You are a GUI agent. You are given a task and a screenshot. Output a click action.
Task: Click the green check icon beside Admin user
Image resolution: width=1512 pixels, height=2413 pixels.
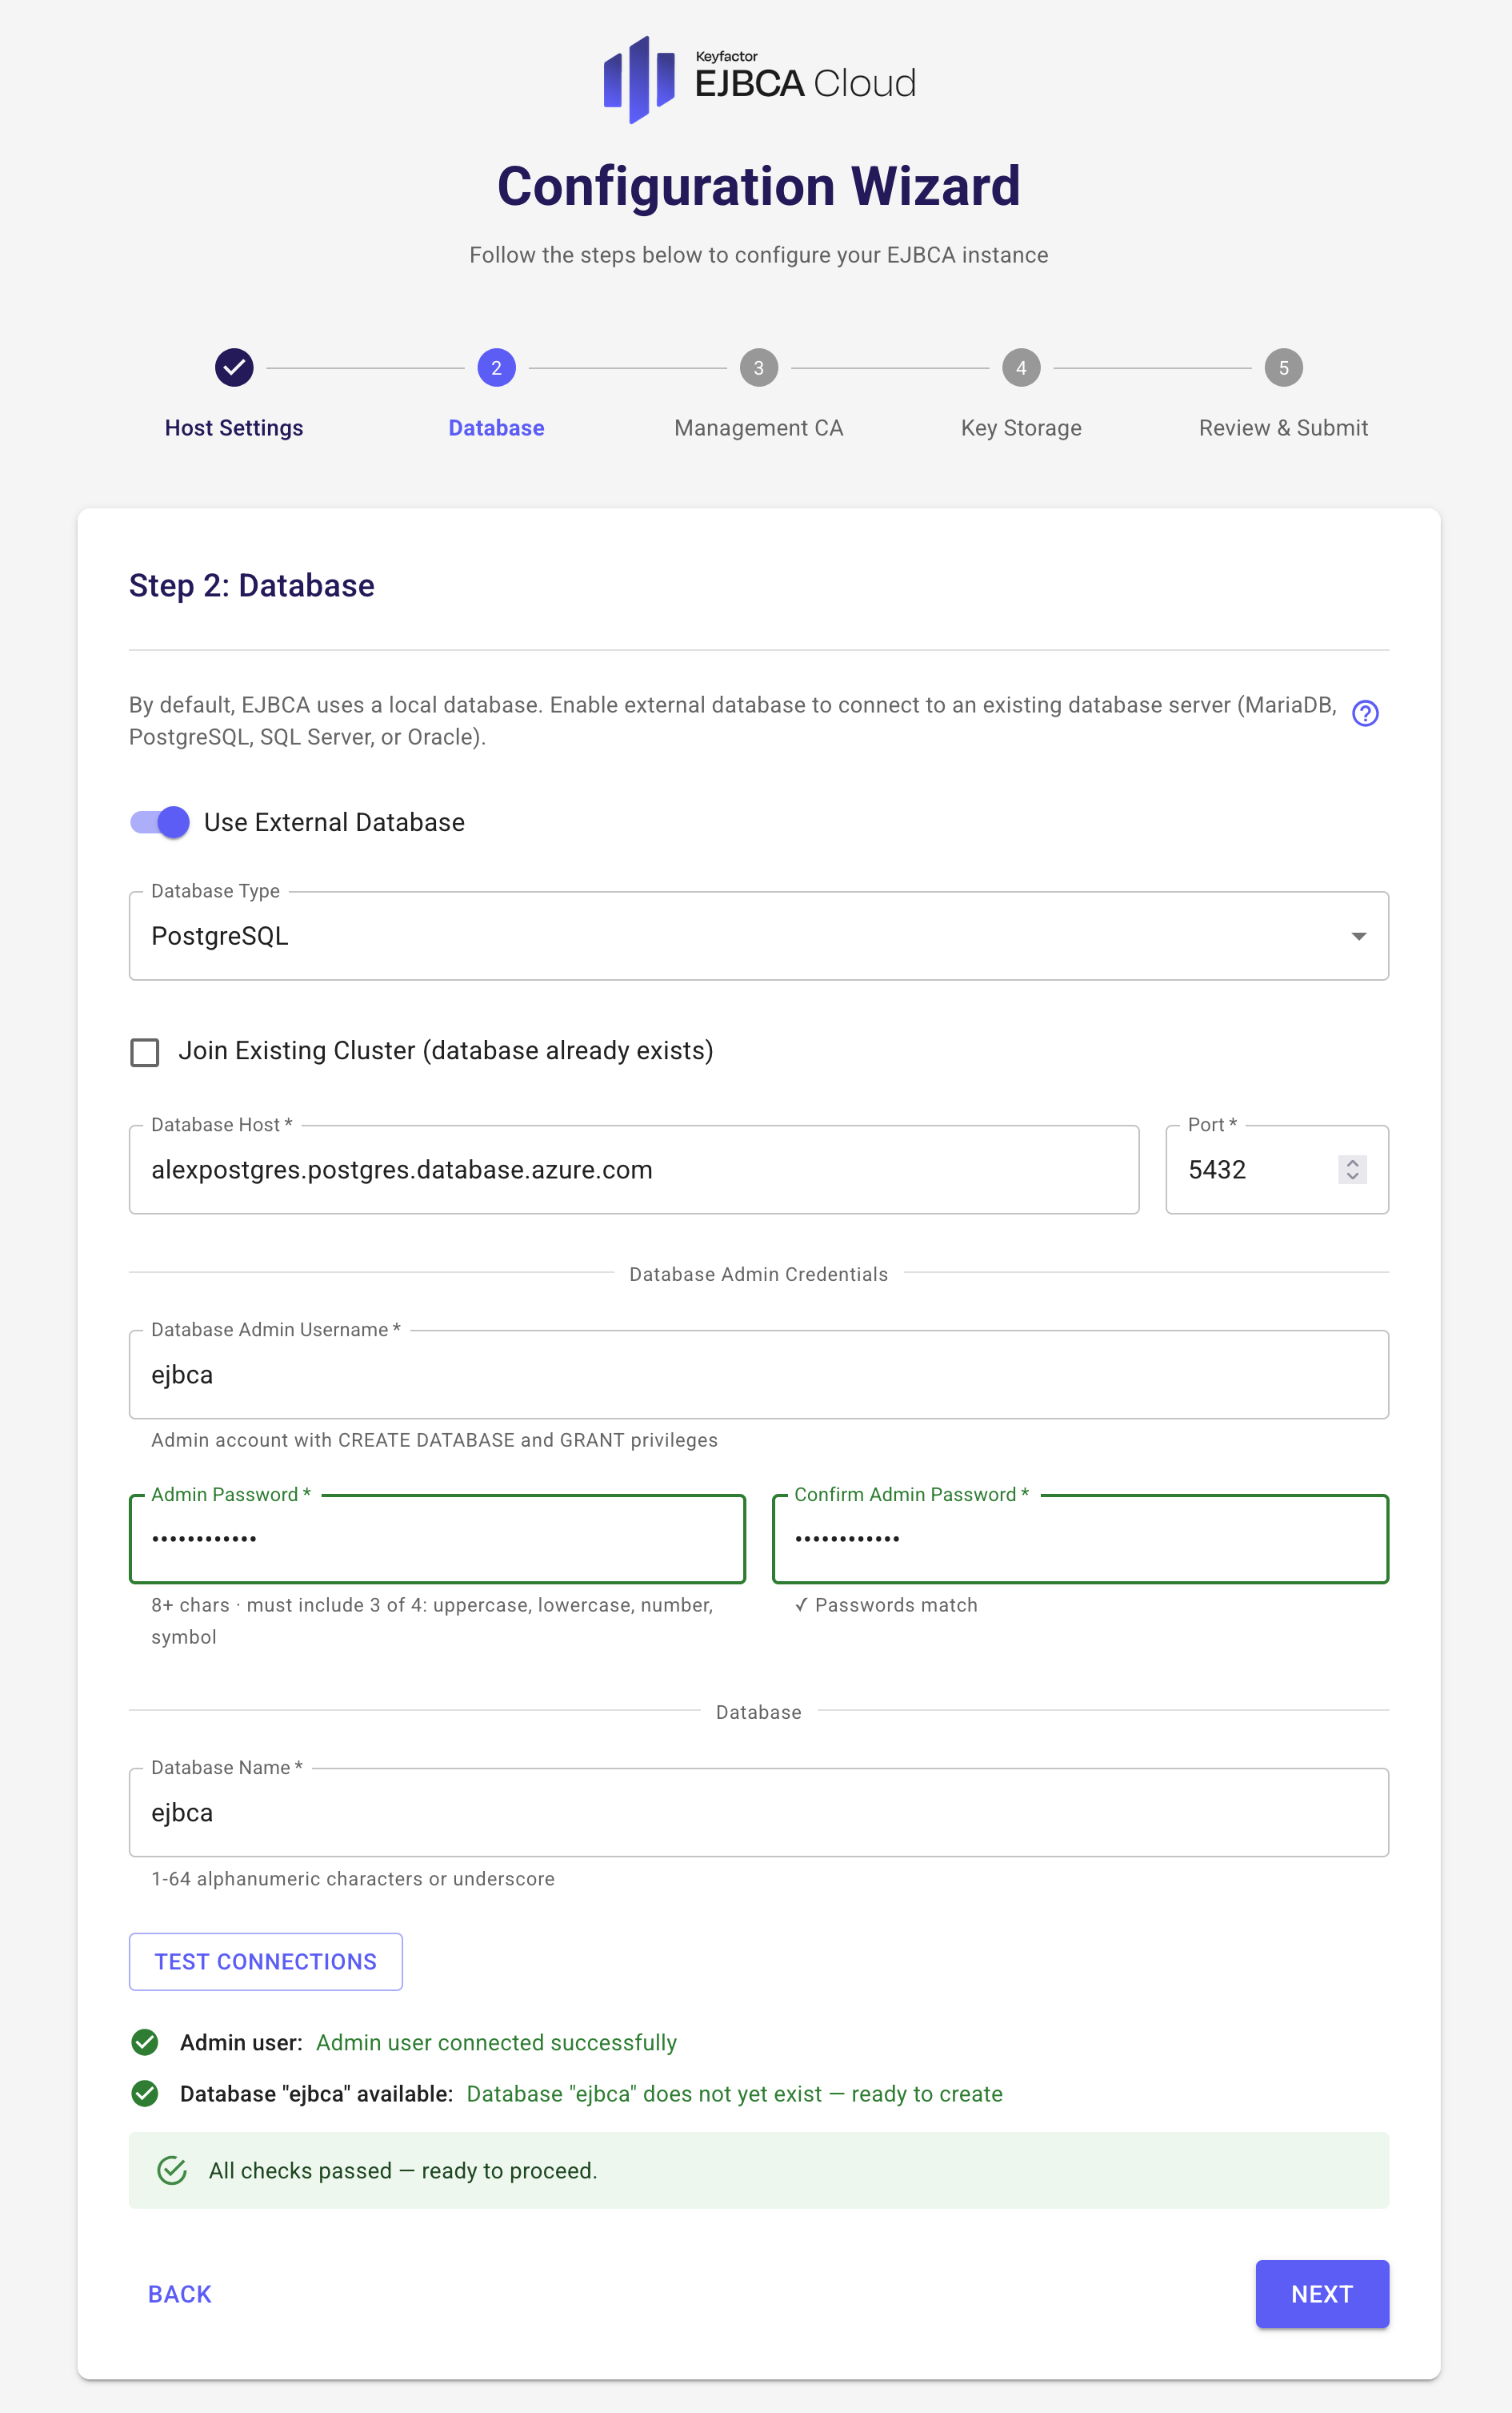click(145, 2042)
